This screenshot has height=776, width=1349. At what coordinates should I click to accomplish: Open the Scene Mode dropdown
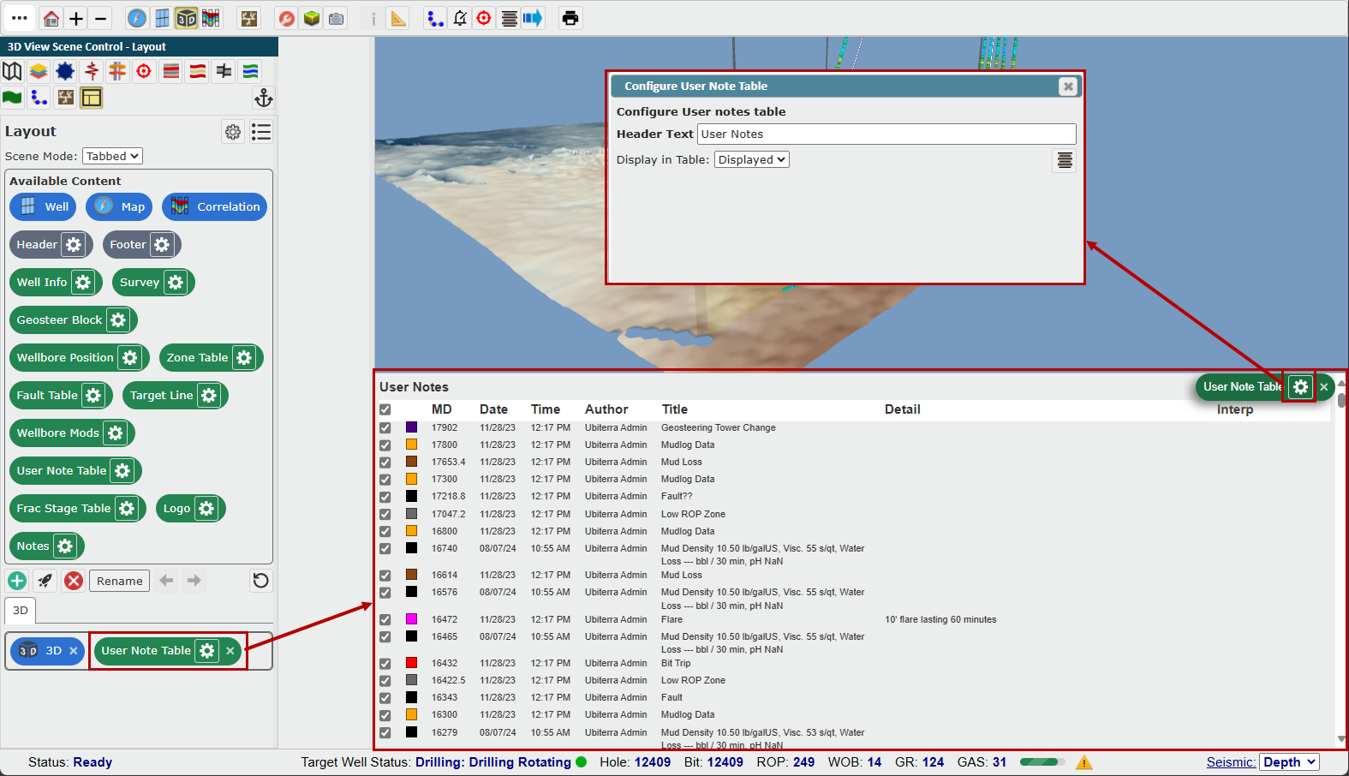[112, 156]
